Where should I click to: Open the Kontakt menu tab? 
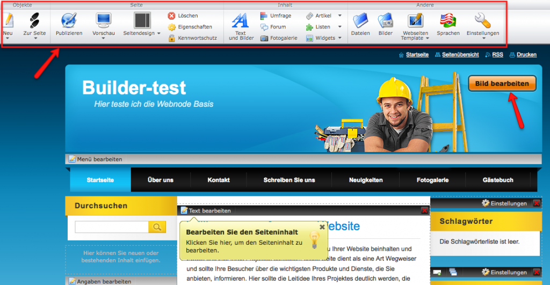(219, 180)
